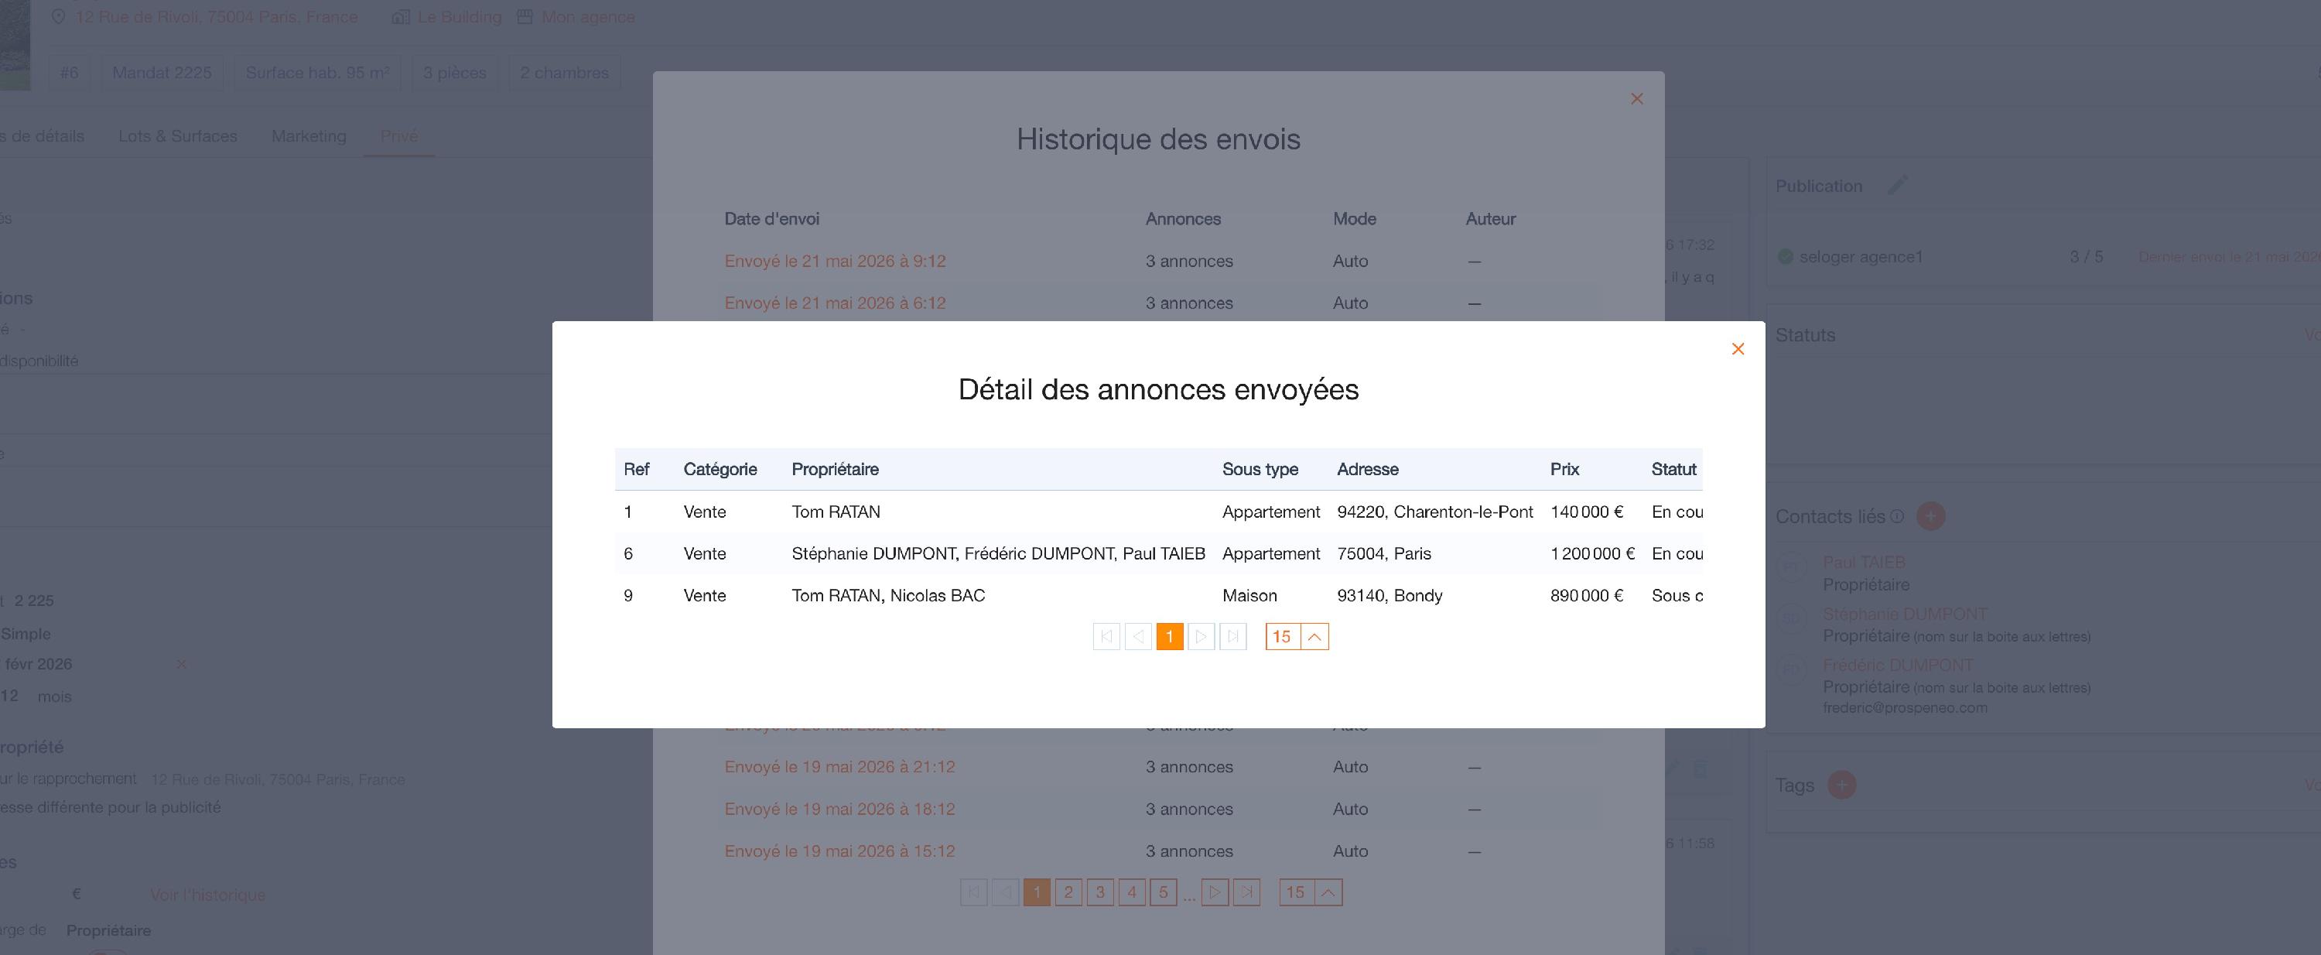The image size is (2321, 955).
Task: Add a linked contact with the plus button
Action: (1931, 516)
